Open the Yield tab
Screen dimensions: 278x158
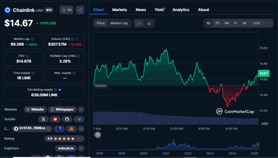point(159,10)
